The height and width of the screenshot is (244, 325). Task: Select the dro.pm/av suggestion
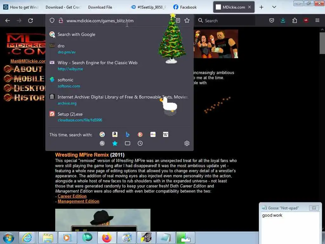coord(119,49)
